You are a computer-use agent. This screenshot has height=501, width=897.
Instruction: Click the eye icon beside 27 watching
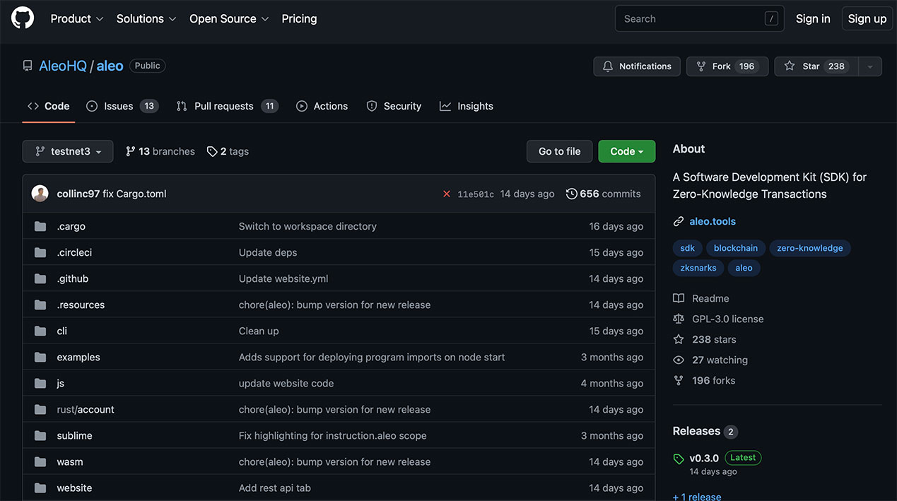679,360
